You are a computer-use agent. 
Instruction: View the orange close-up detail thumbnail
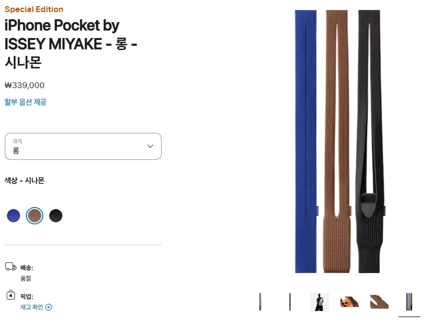[350, 302]
